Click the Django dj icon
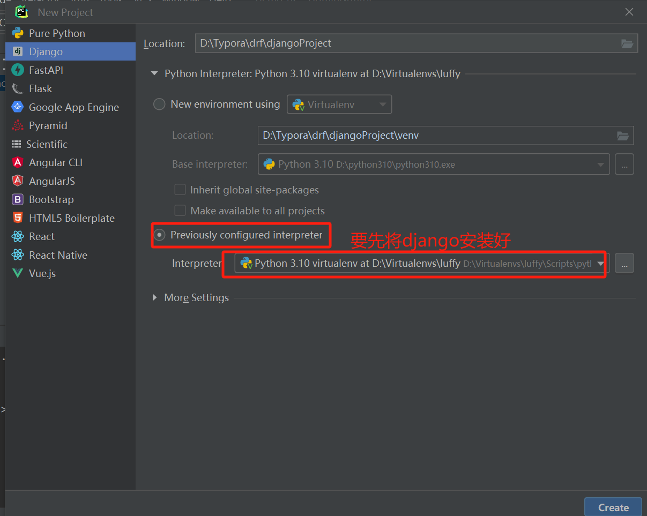The height and width of the screenshot is (516, 647). [18, 51]
